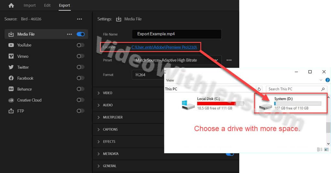Click Local Disk (C:) usage bar
331x173 pixels.
pos(220,103)
